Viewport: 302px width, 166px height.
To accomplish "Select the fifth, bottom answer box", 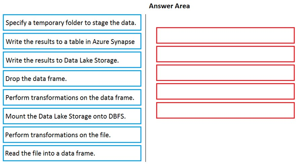I will click(x=225, y=111).
